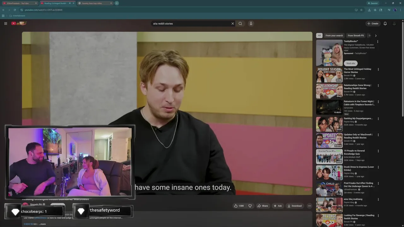The width and height of the screenshot is (404, 227).
Task: Click the Share button
Action: click(x=263, y=206)
